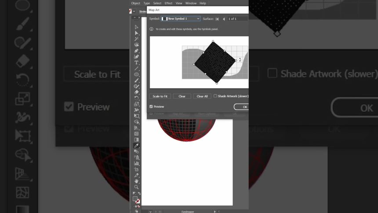Select the Perspective Grid tool
This screenshot has width=378, height=213.
pyautogui.click(x=136, y=128)
